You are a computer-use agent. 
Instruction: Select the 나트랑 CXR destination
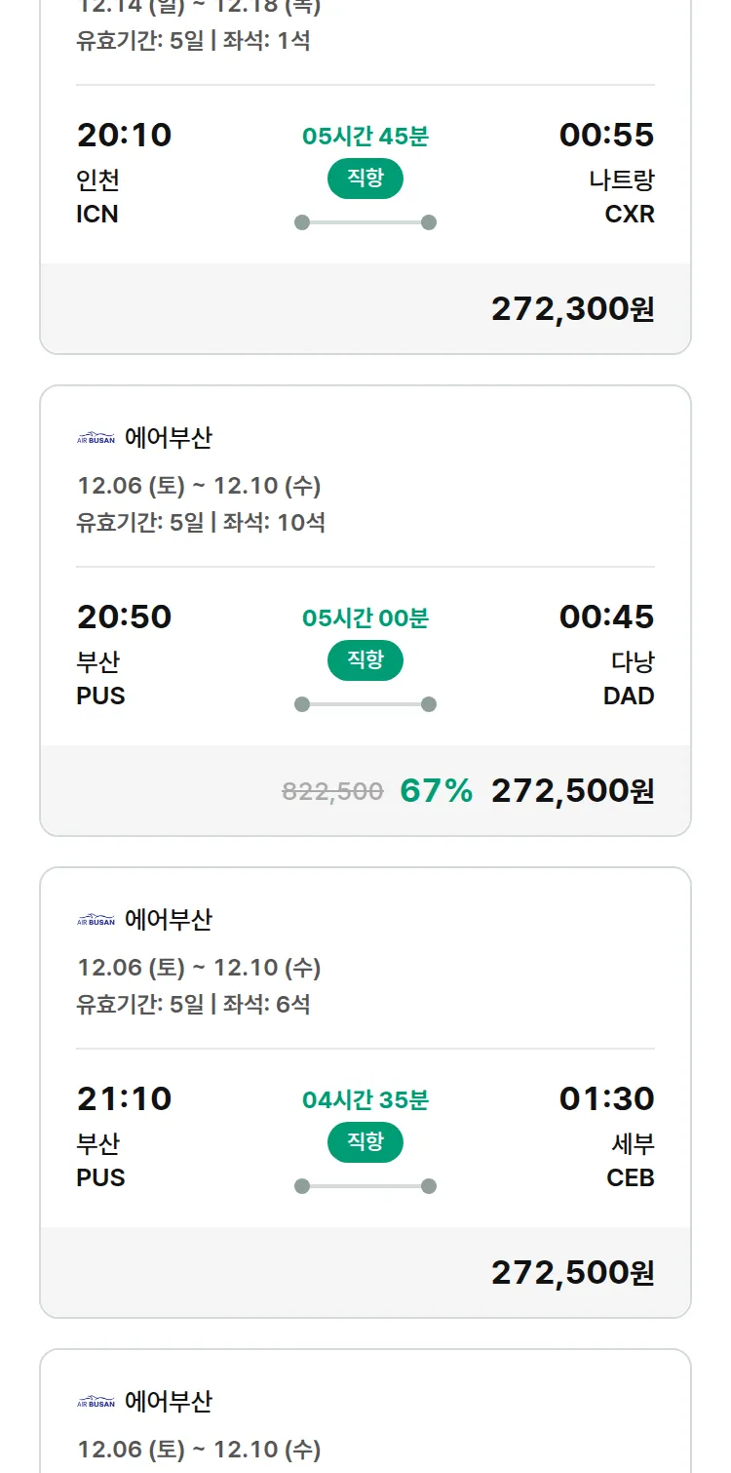point(623,196)
